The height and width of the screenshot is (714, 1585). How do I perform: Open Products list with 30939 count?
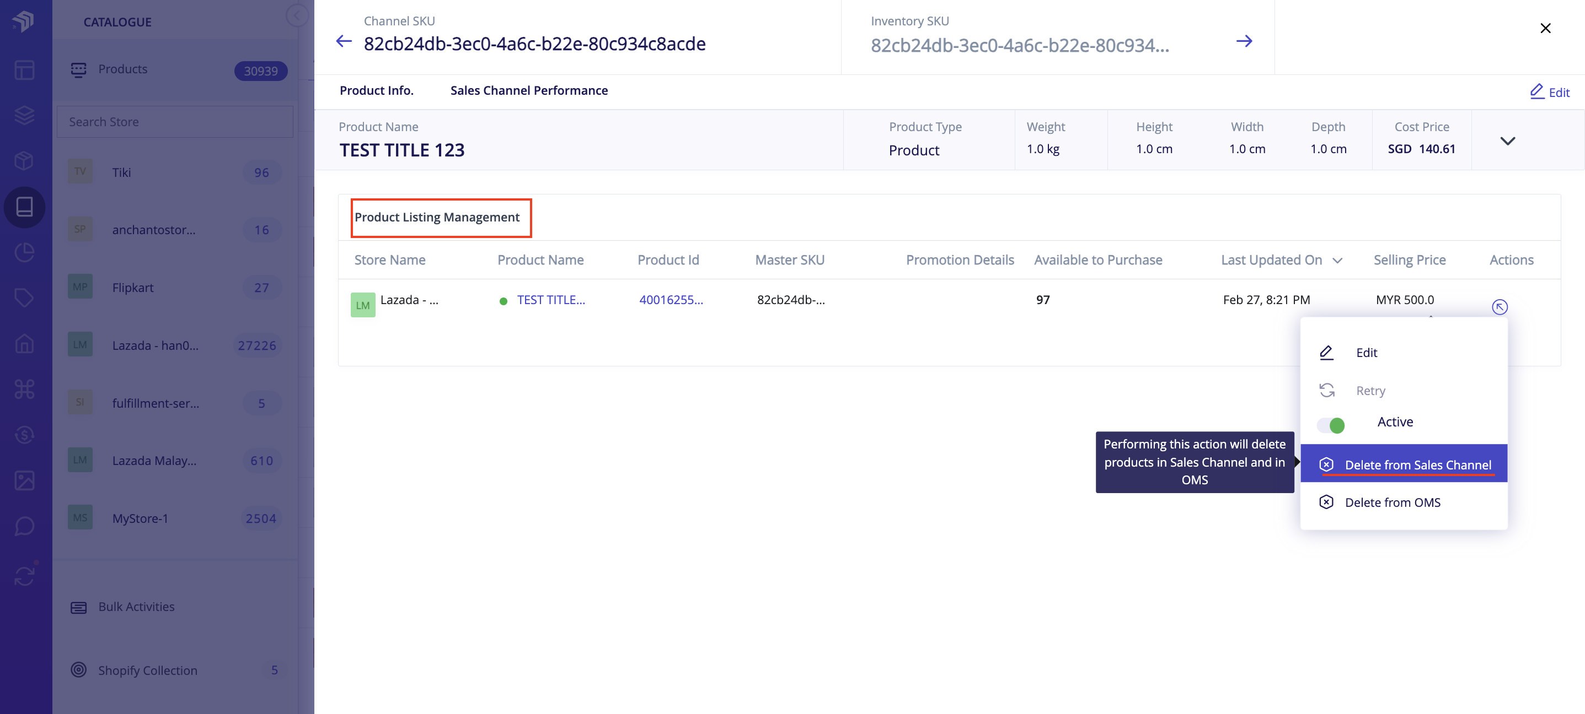coord(175,69)
